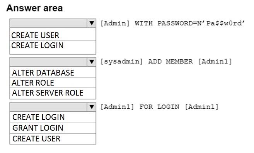Choose CREATE LOGIN in the WITH PASSWORD list

(x=53, y=45)
